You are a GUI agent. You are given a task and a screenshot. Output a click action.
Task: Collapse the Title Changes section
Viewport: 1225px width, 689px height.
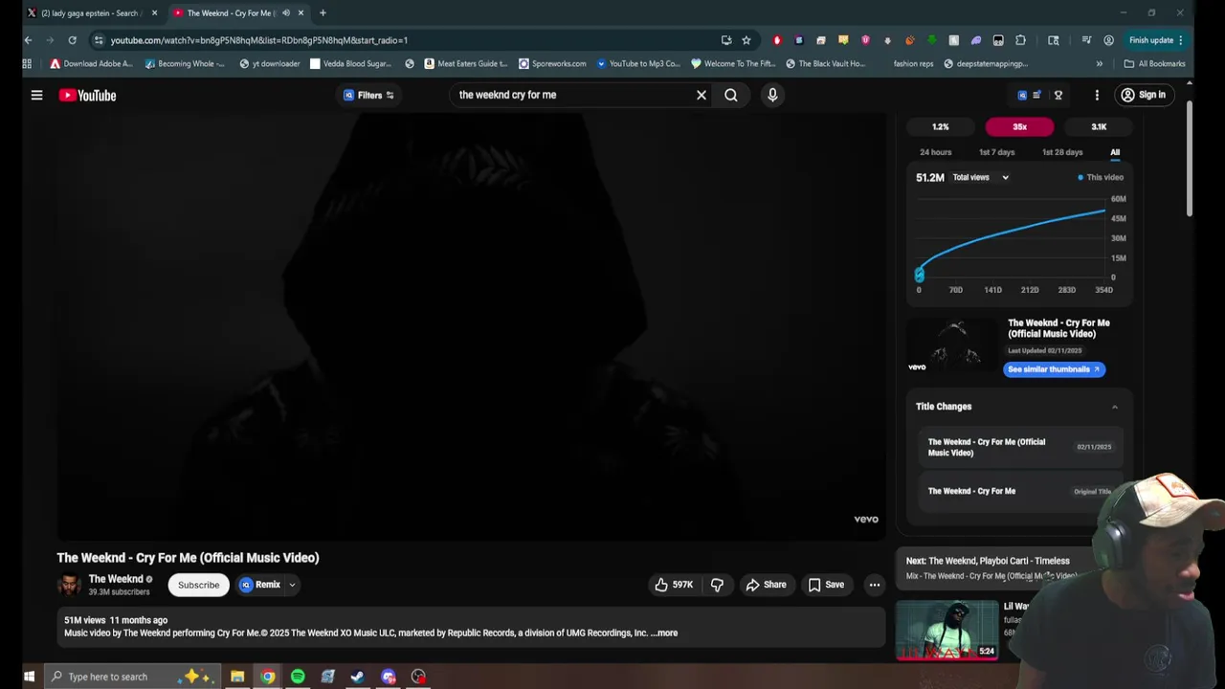[1114, 407]
